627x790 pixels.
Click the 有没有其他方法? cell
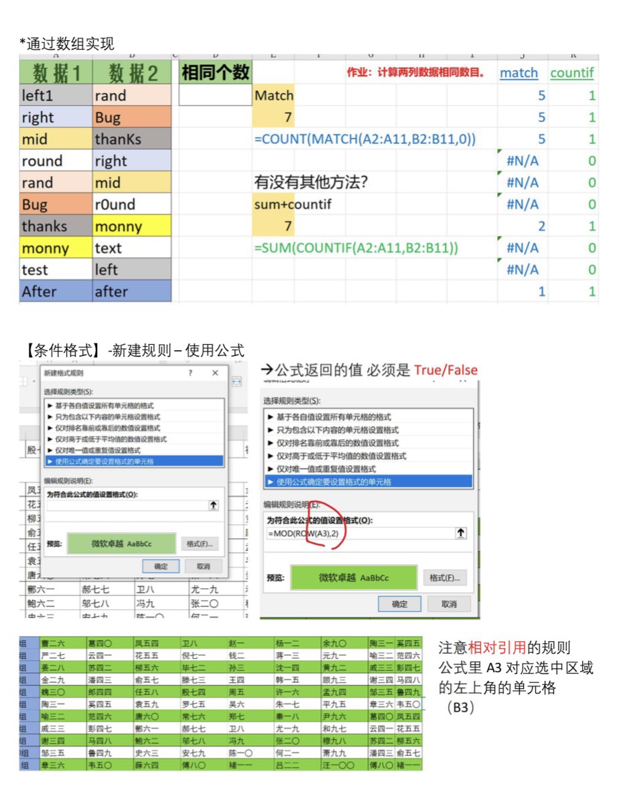(311, 182)
